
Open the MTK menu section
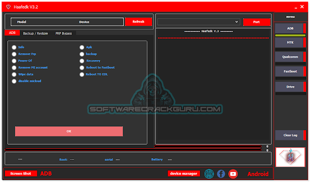coord(290,43)
